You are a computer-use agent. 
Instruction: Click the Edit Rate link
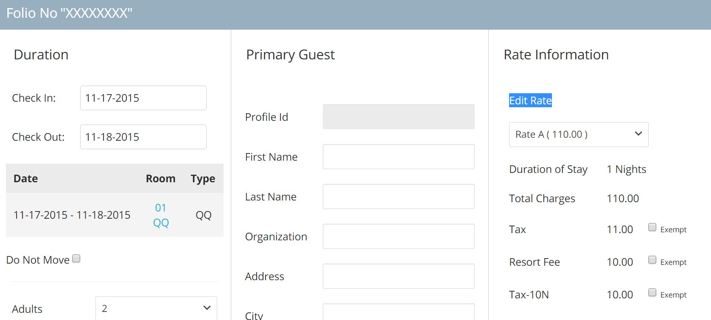coord(530,100)
